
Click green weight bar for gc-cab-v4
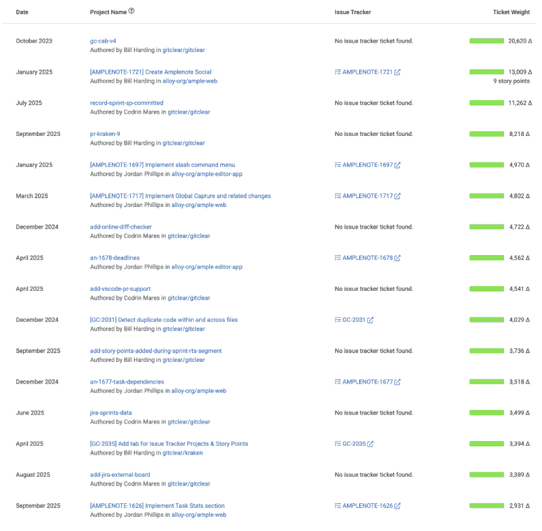point(486,41)
